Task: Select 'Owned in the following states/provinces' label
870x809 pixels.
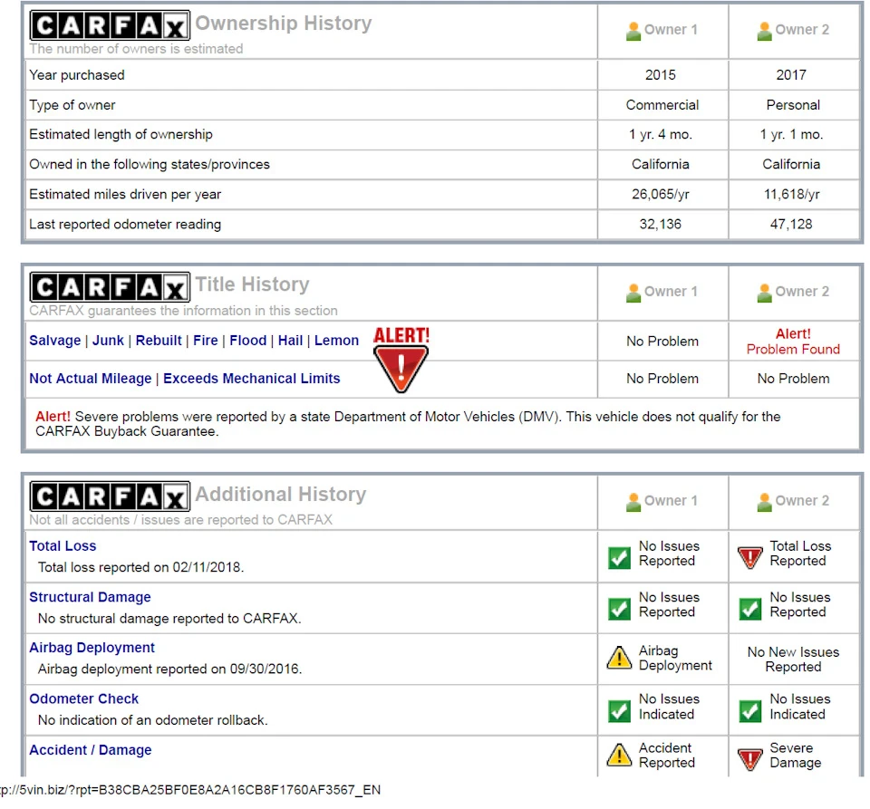Action: (x=150, y=165)
